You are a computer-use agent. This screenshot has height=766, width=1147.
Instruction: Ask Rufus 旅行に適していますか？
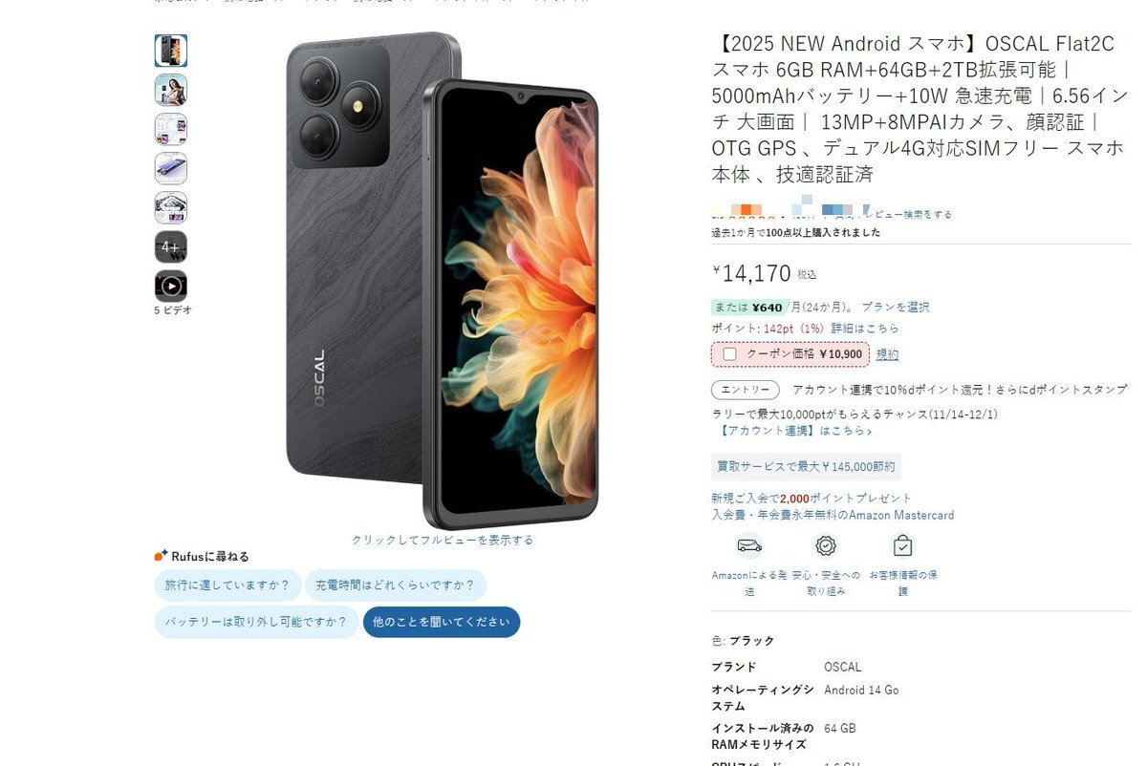[227, 585]
